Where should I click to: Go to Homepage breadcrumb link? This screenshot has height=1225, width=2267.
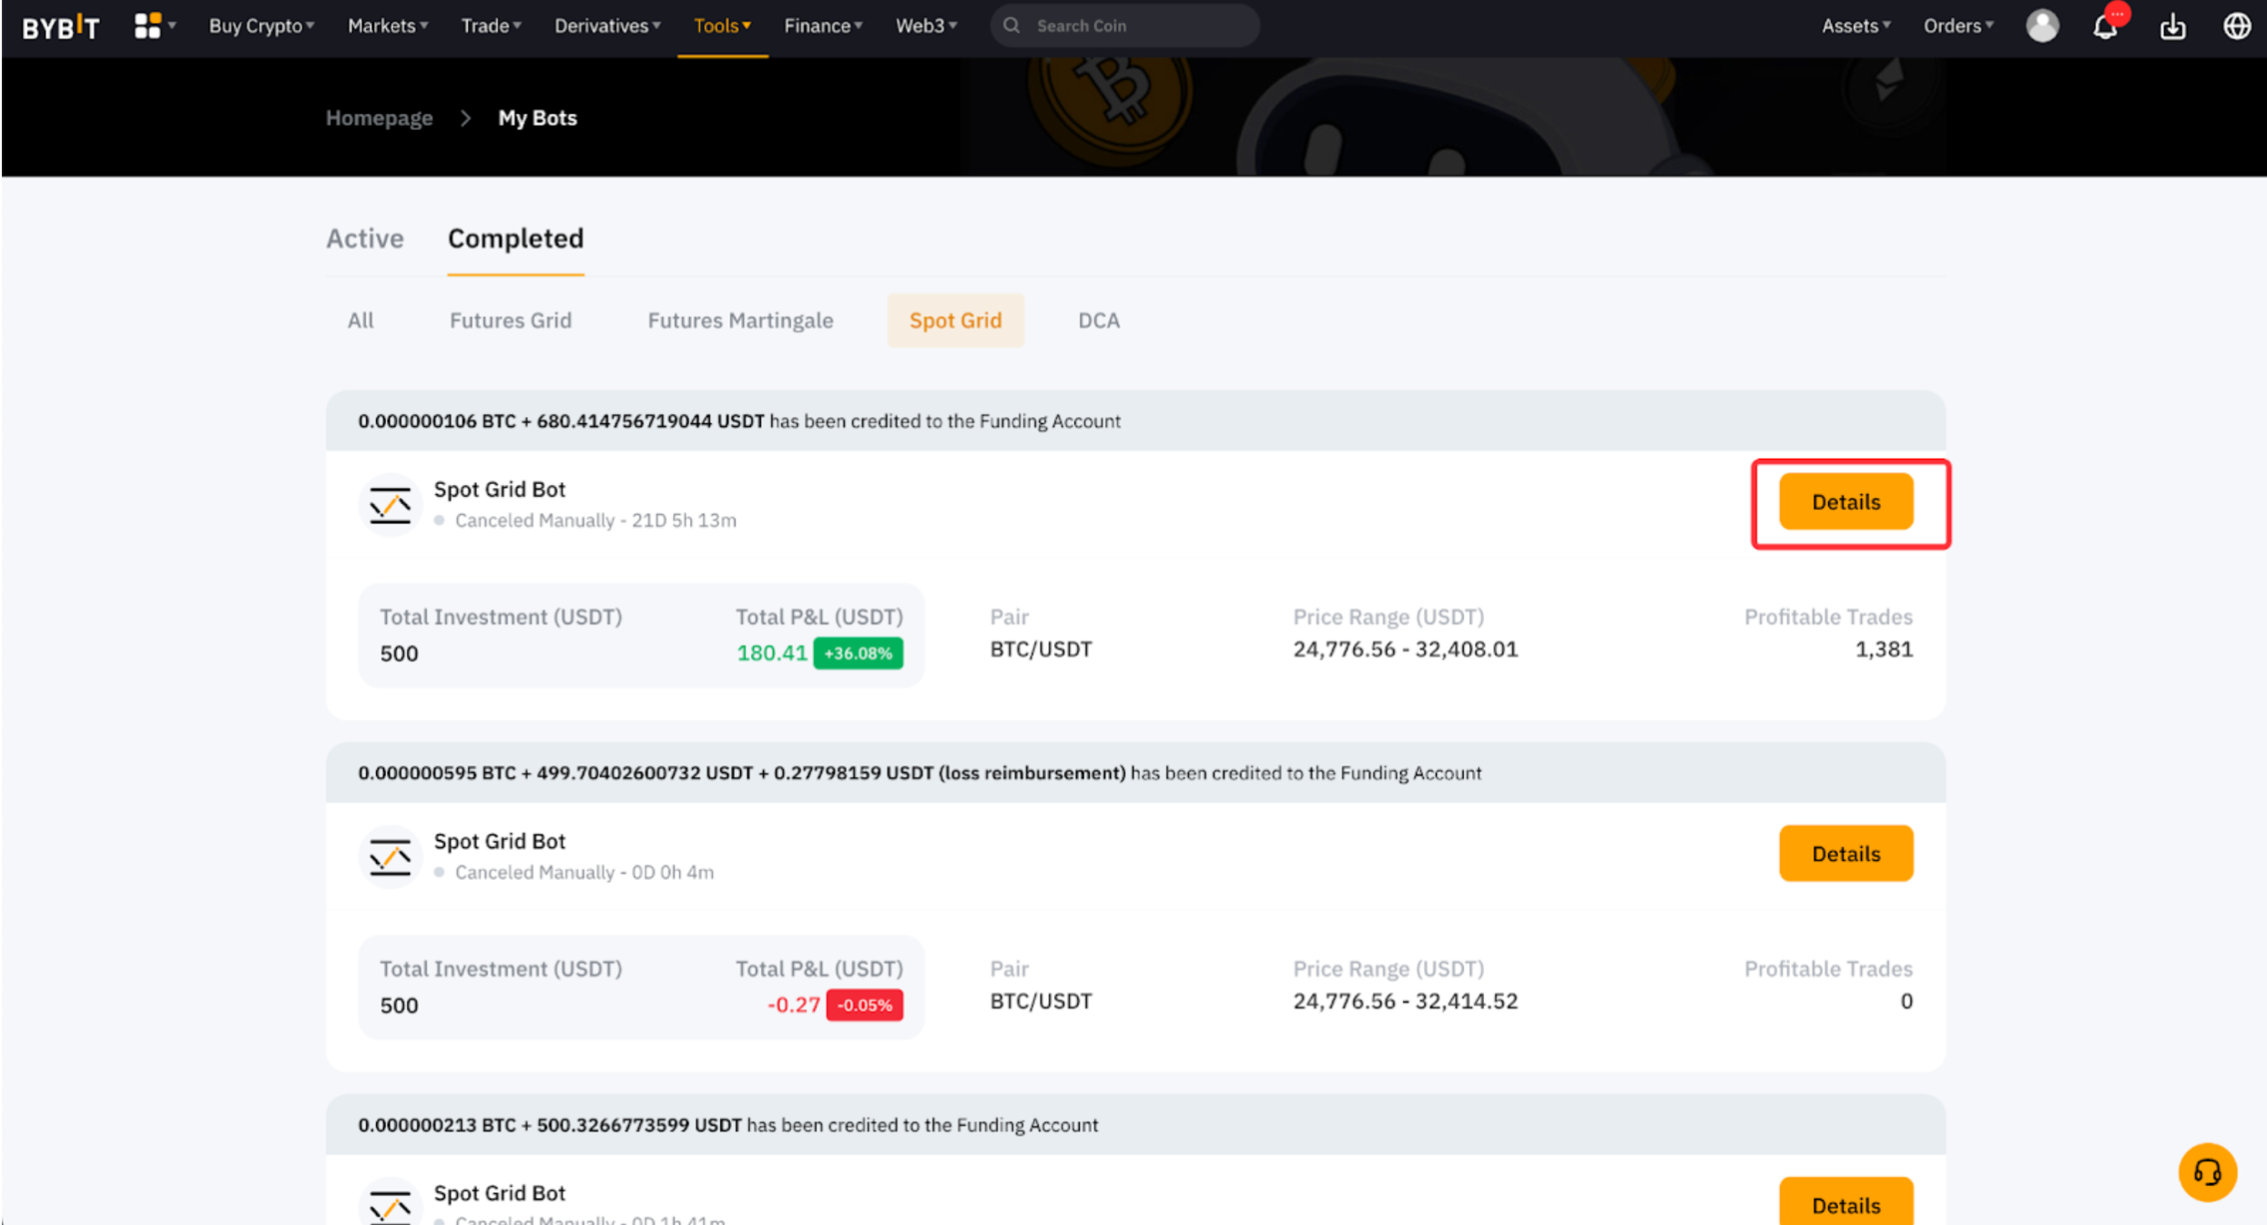(379, 118)
